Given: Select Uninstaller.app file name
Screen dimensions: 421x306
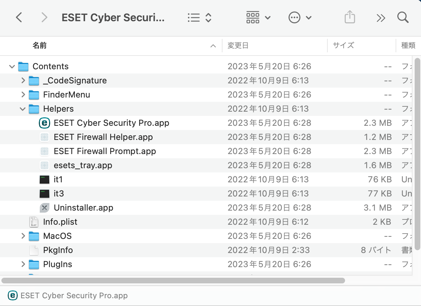Looking at the screenshot, I should pos(83,208).
